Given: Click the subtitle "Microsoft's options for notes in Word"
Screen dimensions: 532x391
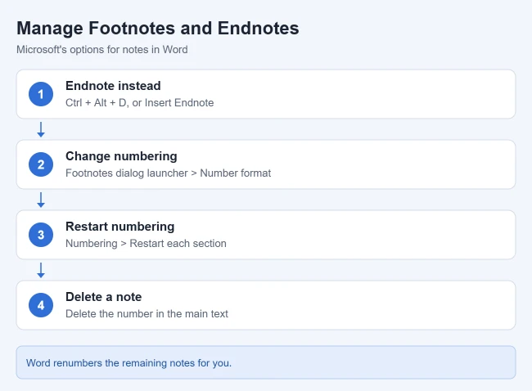Looking at the screenshot, I should pyautogui.click(x=102, y=50).
